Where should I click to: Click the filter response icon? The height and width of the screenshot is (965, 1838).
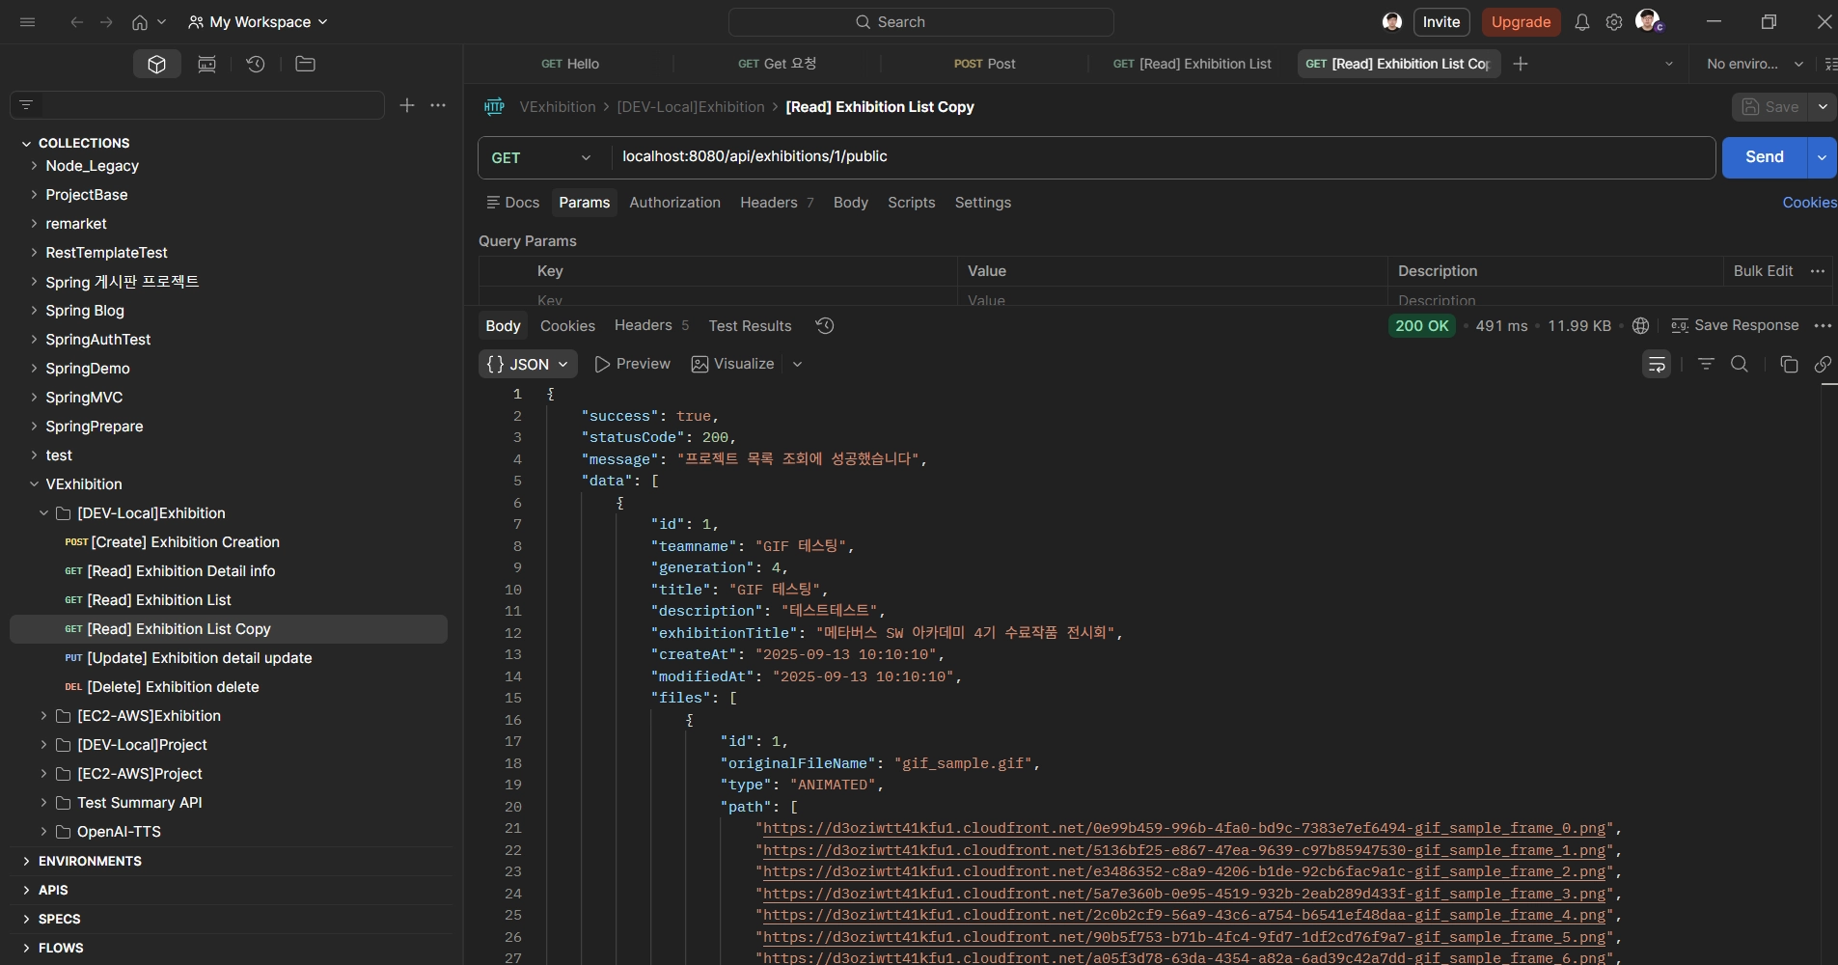tap(1706, 364)
